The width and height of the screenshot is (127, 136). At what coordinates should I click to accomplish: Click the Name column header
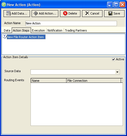tap(49, 81)
